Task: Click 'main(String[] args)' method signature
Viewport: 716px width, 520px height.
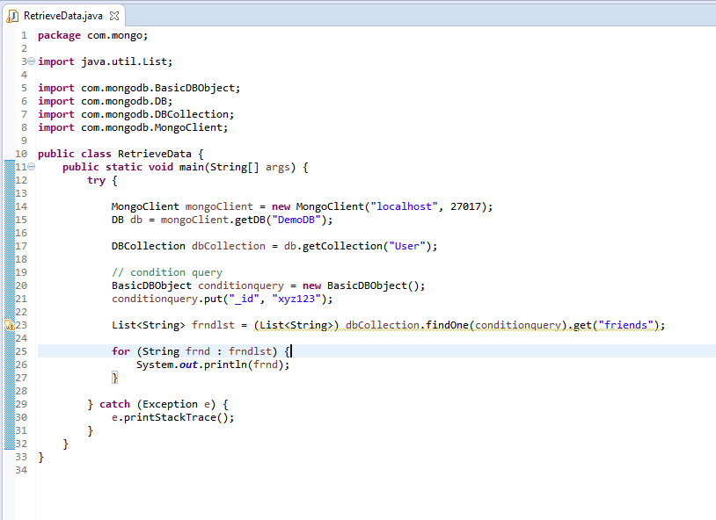Action: [x=237, y=168]
